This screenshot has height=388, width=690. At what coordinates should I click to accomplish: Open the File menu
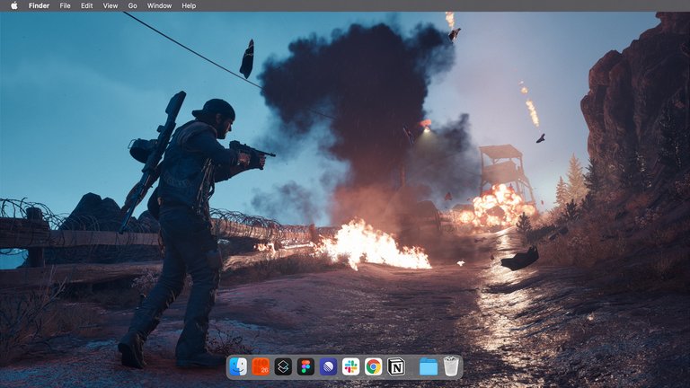pyautogui.click(x=65, y=5)
